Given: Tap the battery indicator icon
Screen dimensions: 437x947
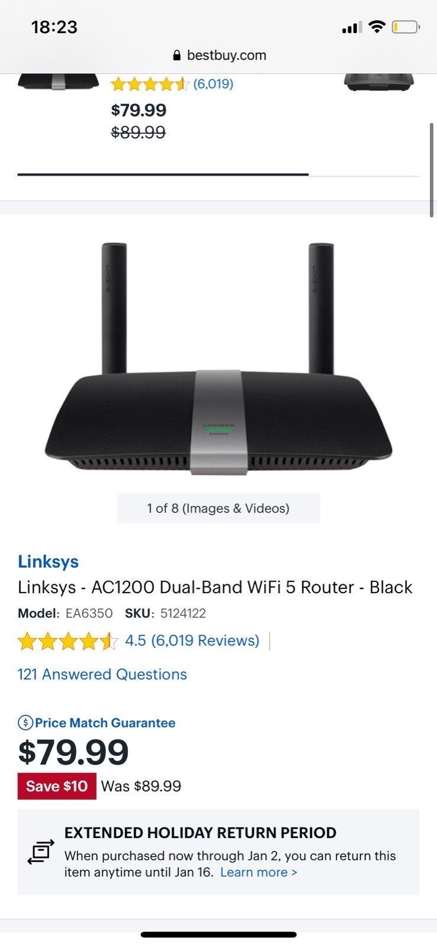Looking at the screenshot, I should 406,27.
